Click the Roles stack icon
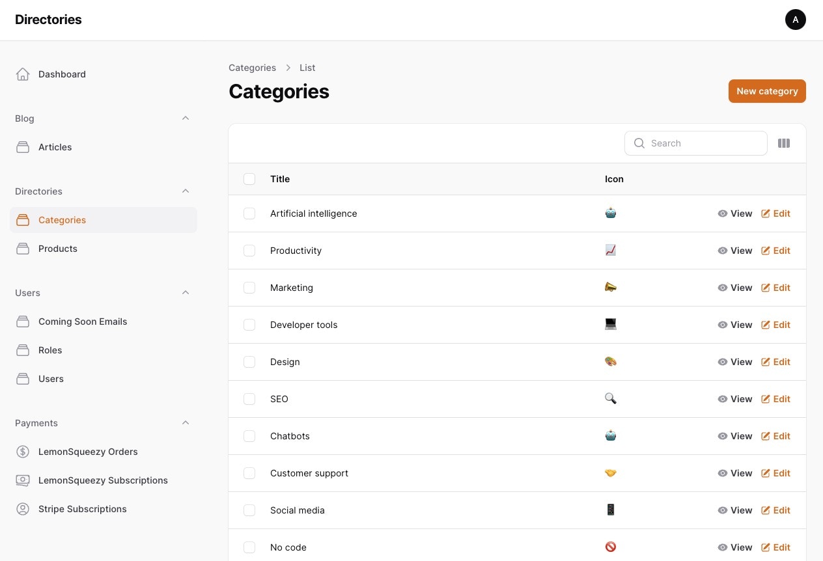The image size is (823, 561). click(23, 350)
